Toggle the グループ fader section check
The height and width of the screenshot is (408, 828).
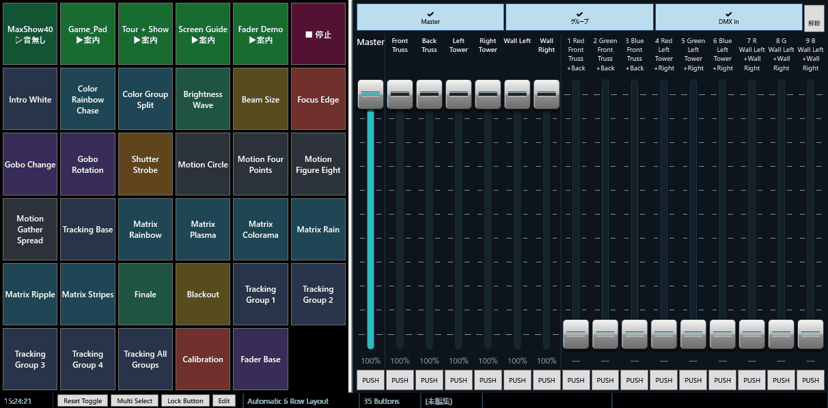pyautogui.click(x=580, y=17)
